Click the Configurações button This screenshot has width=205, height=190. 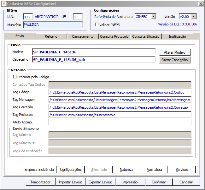(x=71, y=170)
